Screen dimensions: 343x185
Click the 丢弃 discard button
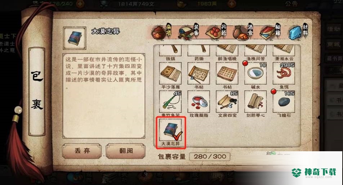[82, 151]
